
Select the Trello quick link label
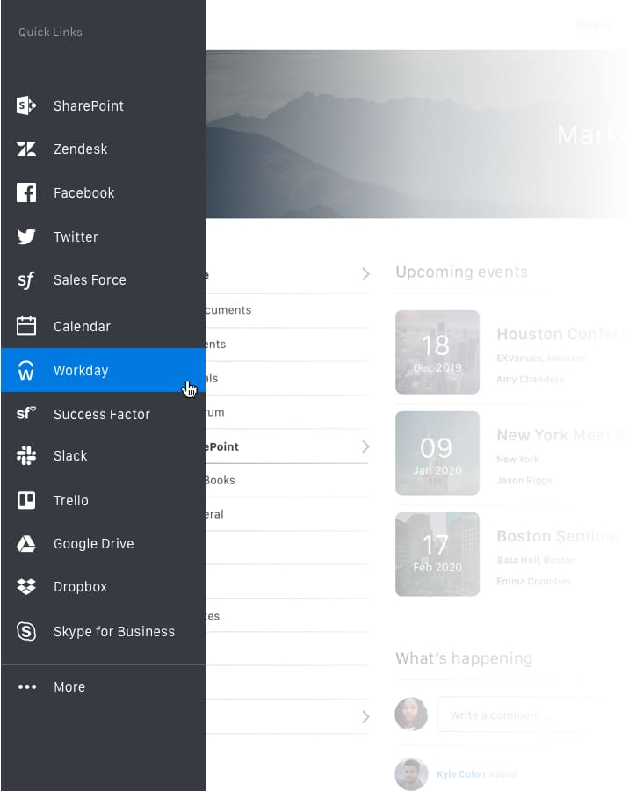pyautogui.click(x=71, y=500)
